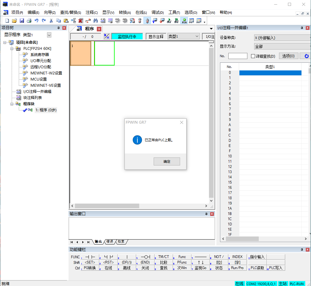The width and height of the screenshot is (311, 286).
Task: Toggle the monitor icon beside 监控执行中
Action: click(x=107, y=37)
